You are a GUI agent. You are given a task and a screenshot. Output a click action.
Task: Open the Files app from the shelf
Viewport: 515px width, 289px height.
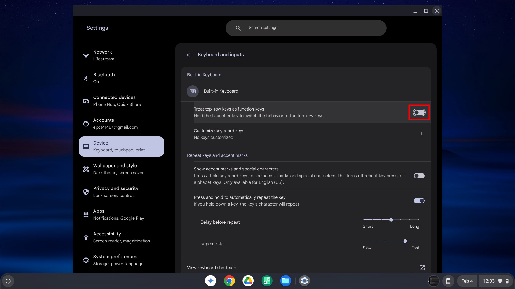coord(286,281)
